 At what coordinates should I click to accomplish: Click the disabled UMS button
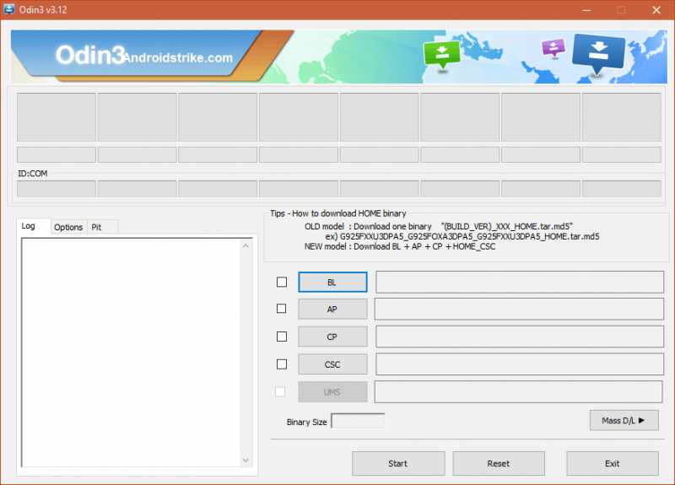coord(332,392)
